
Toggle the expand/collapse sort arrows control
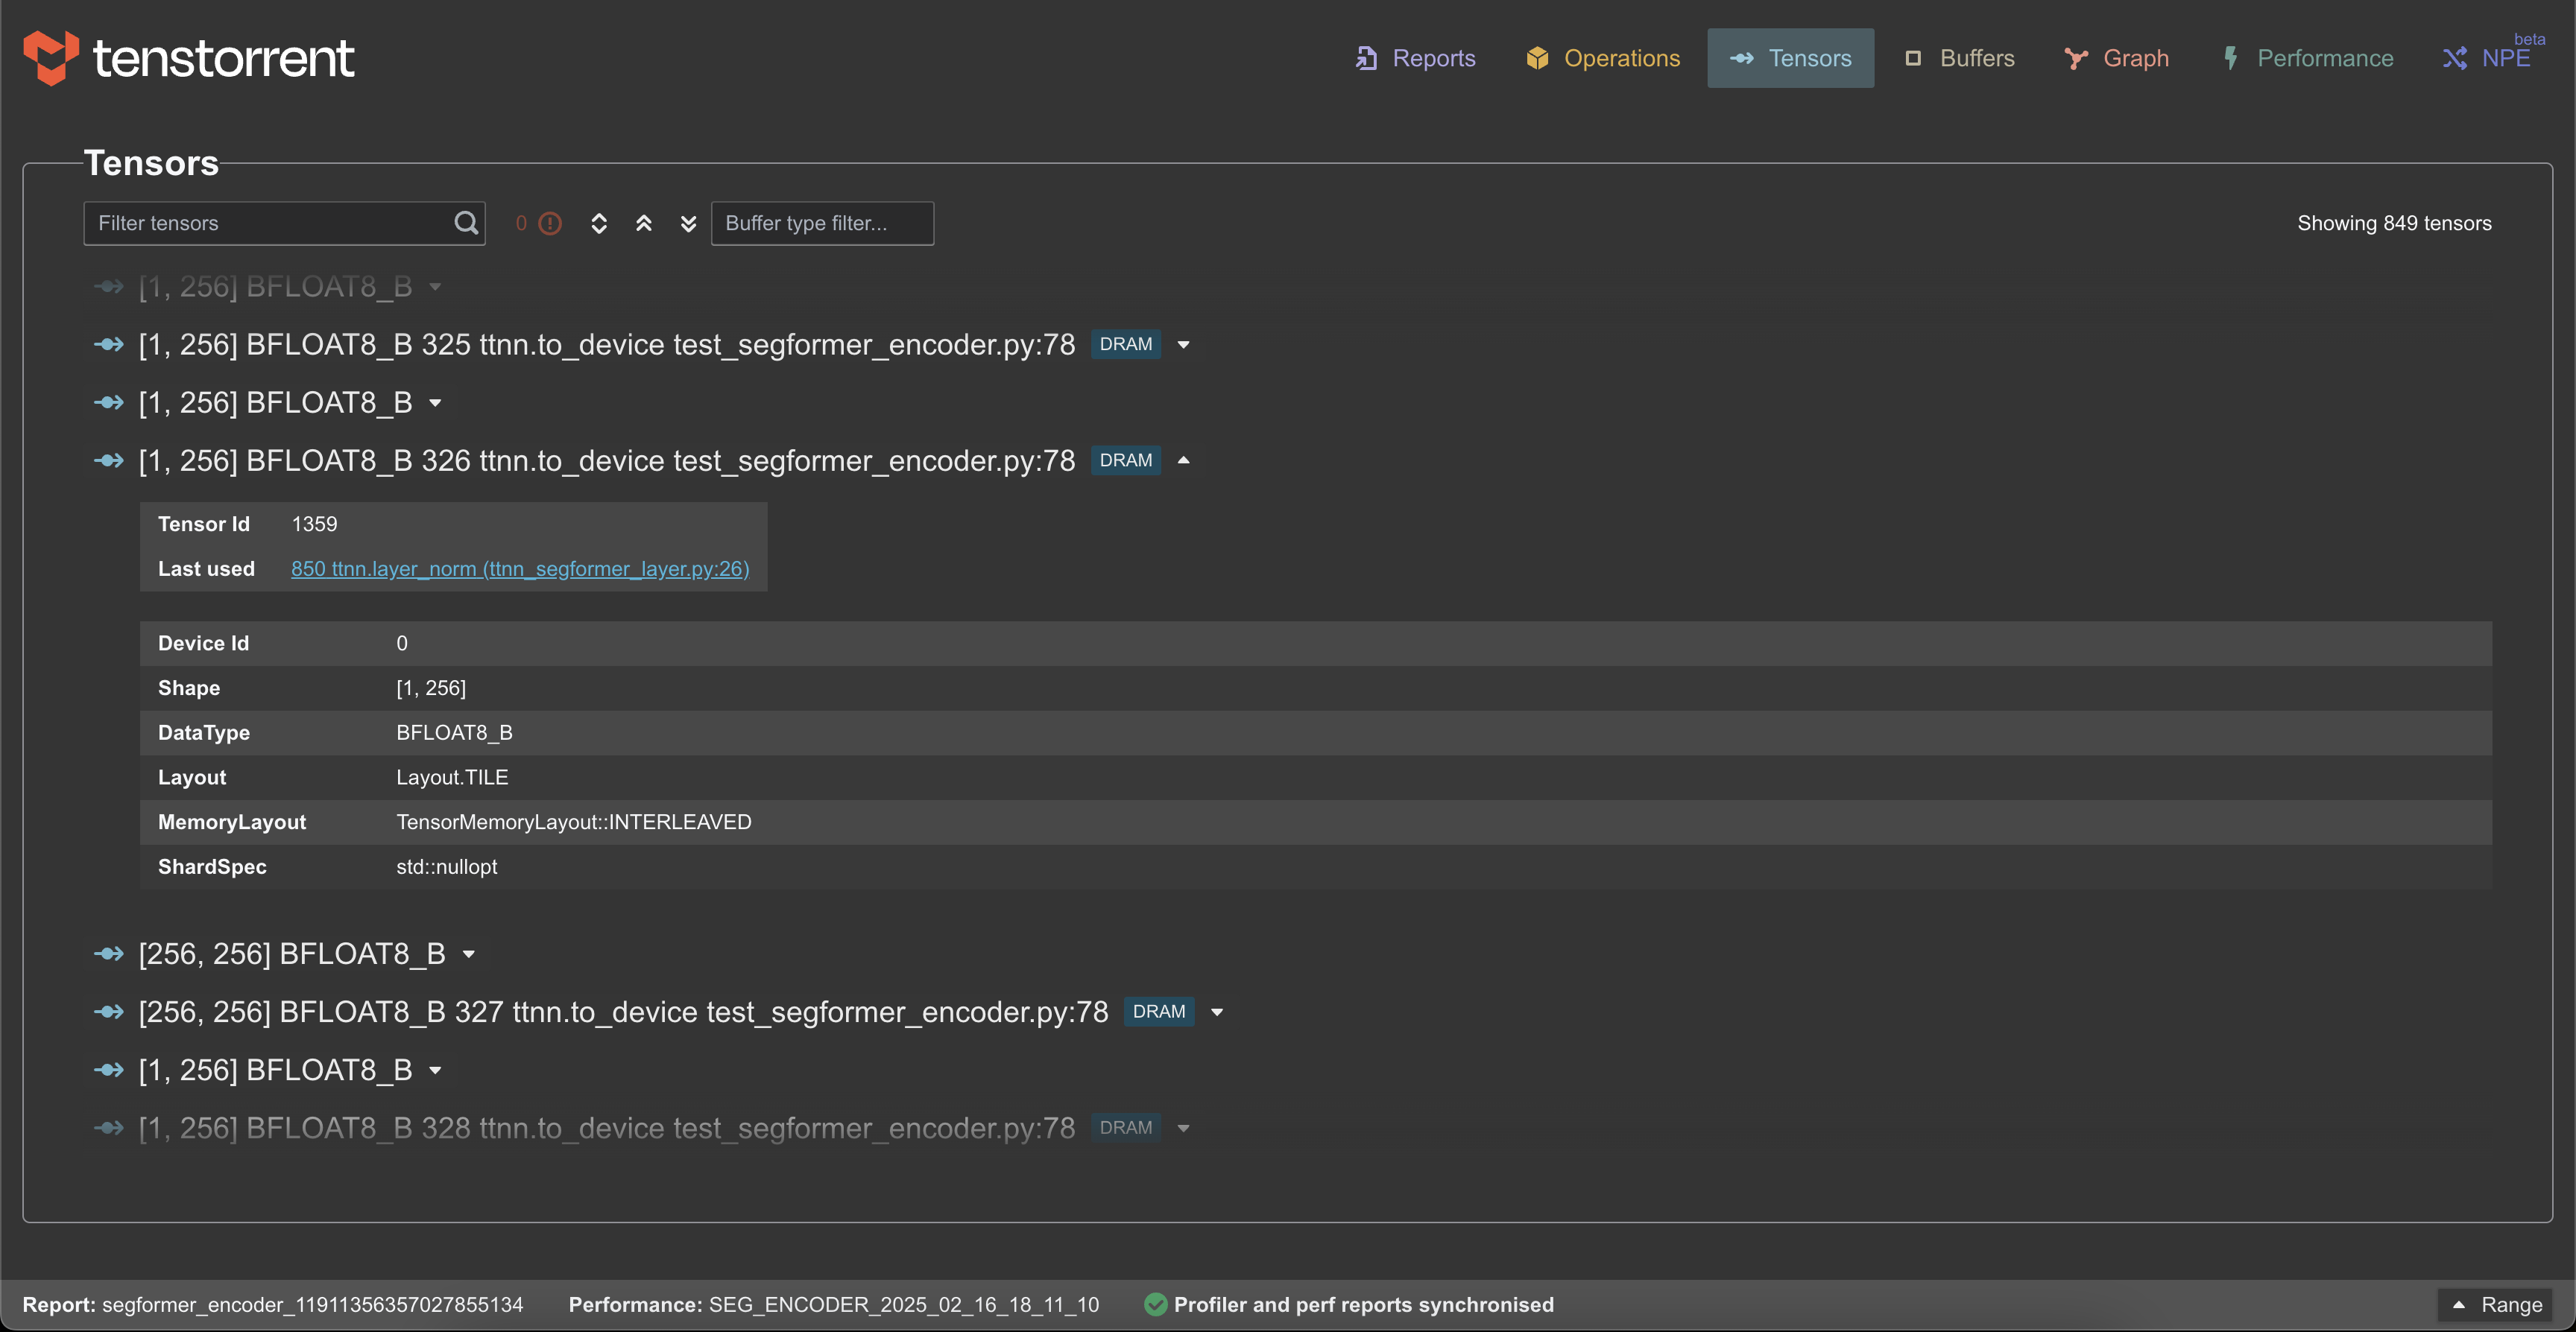pyautogui.click(x=599, y=223)
